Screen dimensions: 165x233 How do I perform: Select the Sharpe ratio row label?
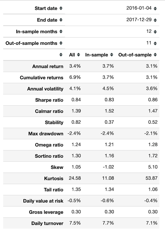[x=49, y=100]
